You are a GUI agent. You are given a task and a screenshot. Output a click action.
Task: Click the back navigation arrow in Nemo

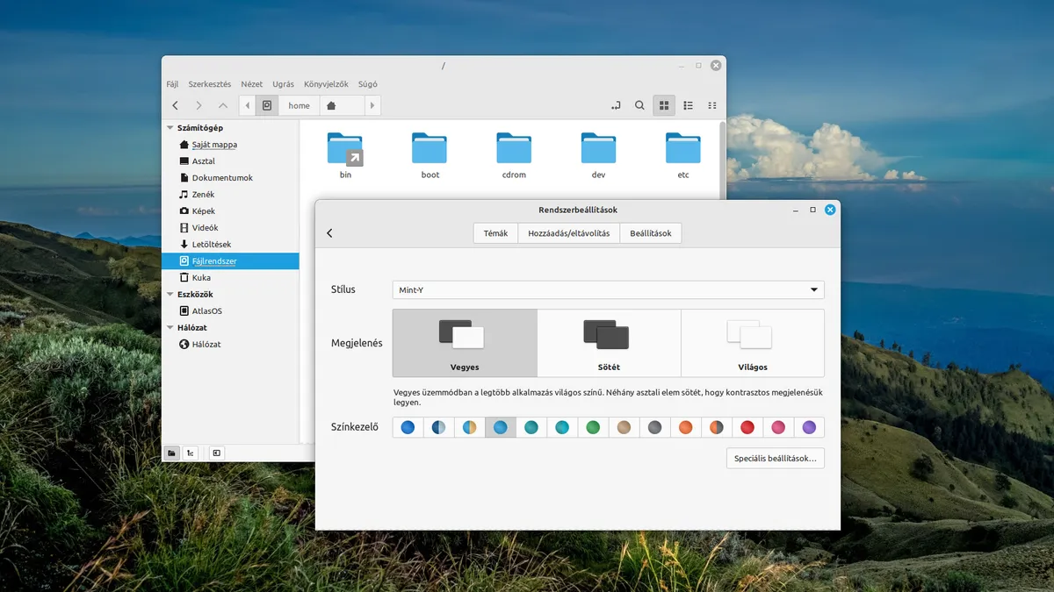pos(175,105)
